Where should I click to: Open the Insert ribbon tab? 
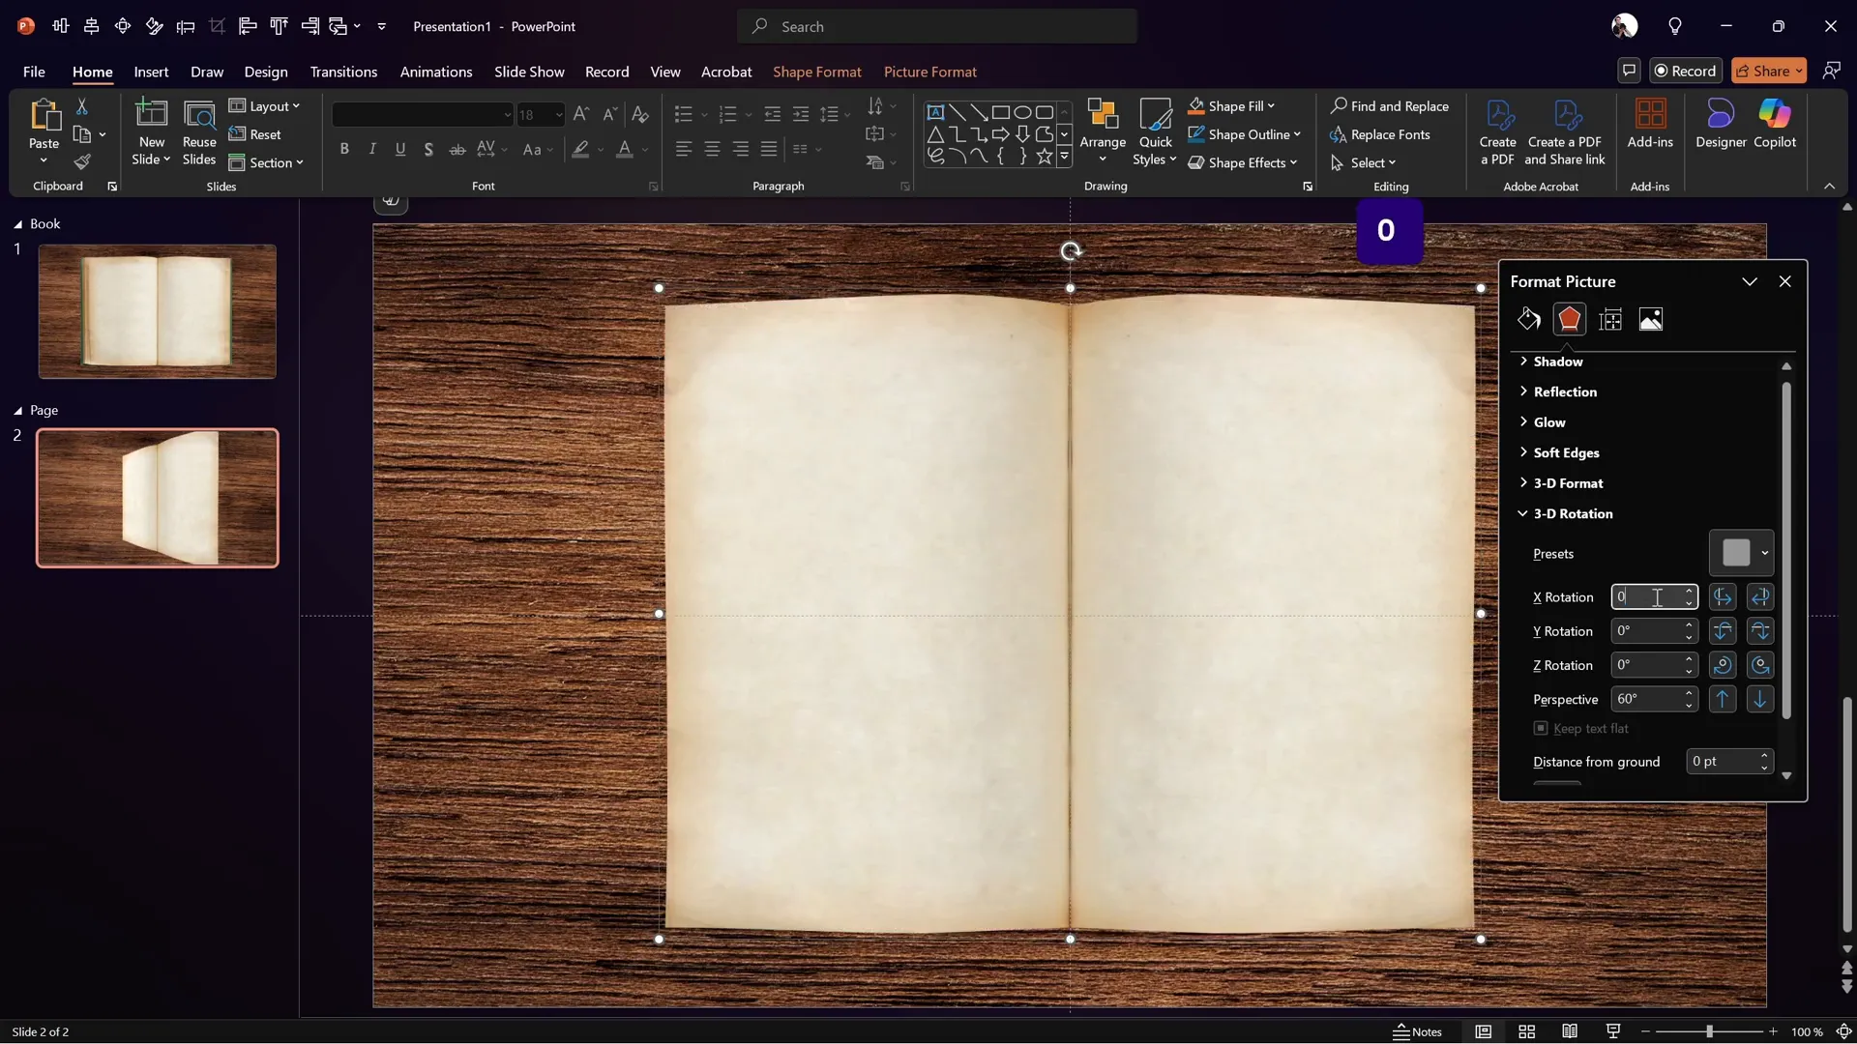151,72
